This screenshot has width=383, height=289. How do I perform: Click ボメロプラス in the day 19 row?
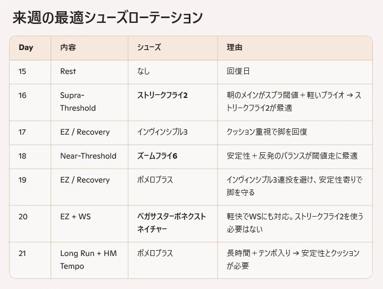pyautogui.click(x=155, y=180)
